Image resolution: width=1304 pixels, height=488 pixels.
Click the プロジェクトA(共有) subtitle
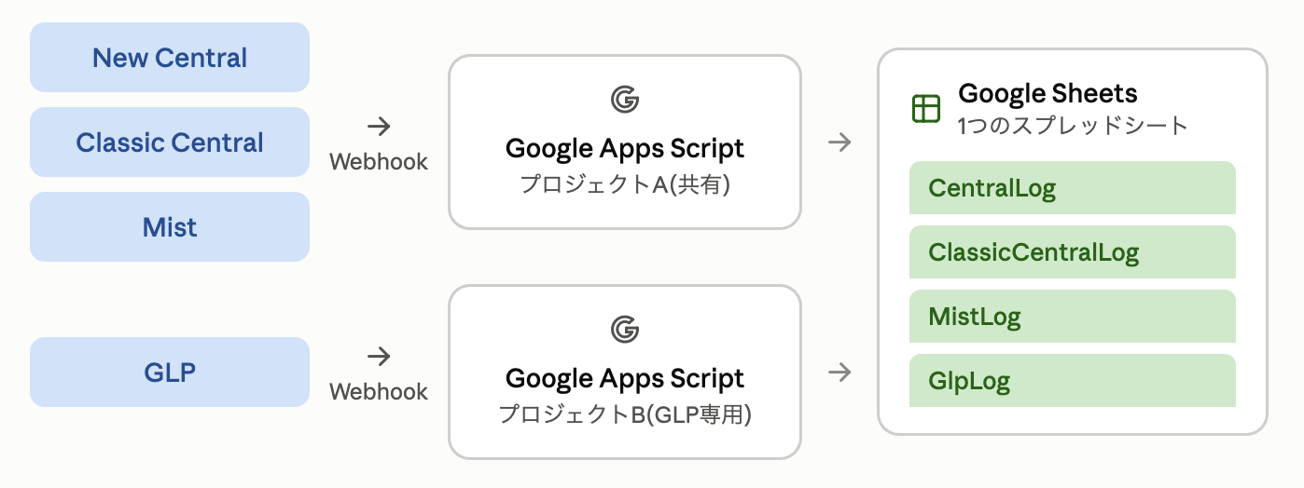(x=625, y=184)
